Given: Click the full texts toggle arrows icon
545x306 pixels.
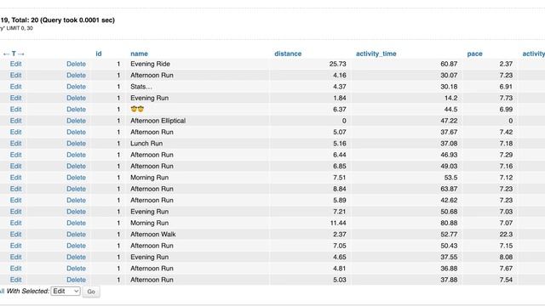Looking at the screenshot, I should coord(14,54).
